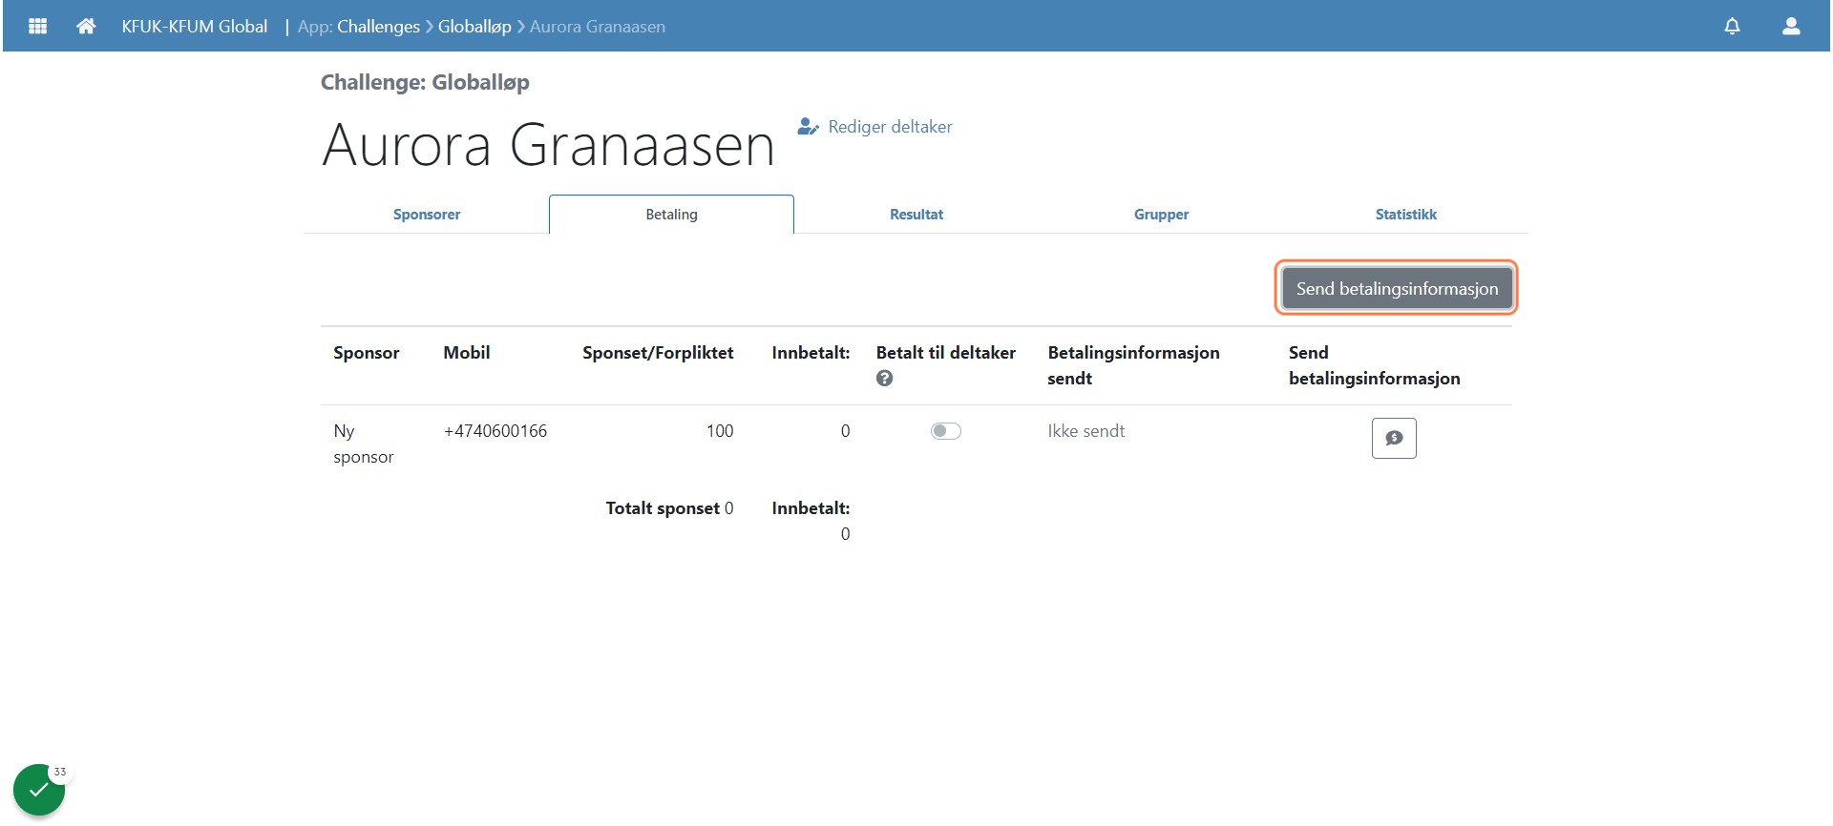Switch to the Grupper tab
The width and height of the screenshot is (1833, 826).
pyautogui.click(x=1161, y=215)
